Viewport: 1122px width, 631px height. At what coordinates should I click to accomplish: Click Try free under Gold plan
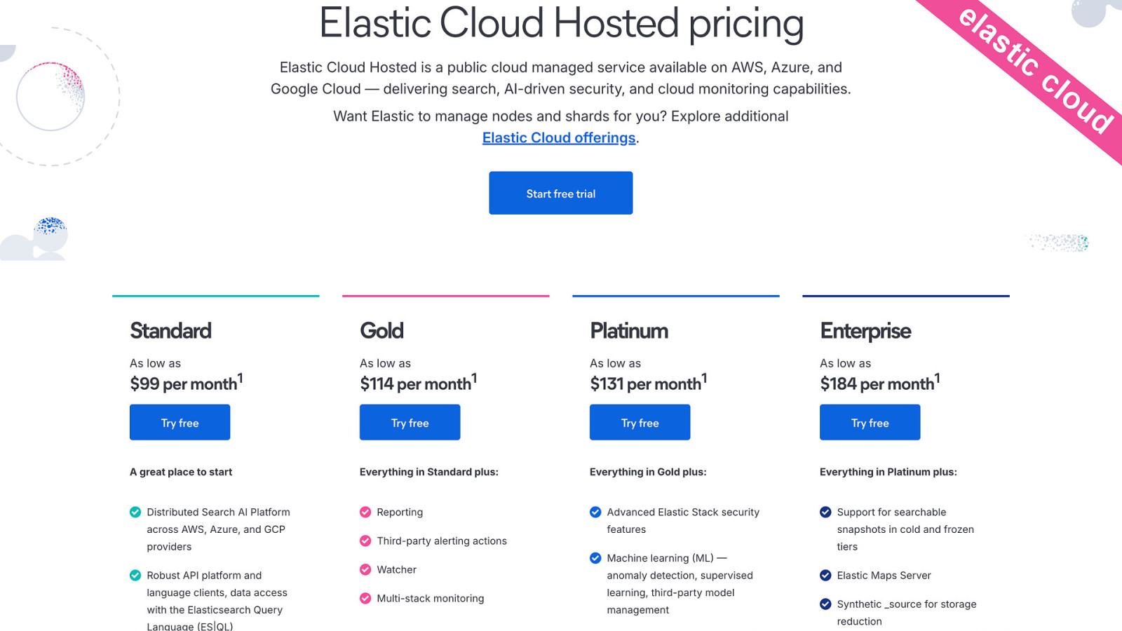(x=410, y=422)
